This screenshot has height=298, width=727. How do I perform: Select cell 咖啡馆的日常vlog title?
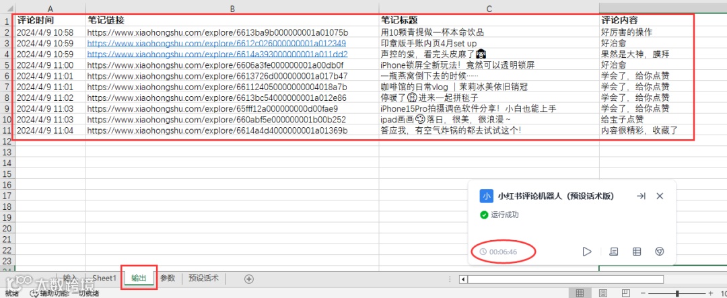489,87
